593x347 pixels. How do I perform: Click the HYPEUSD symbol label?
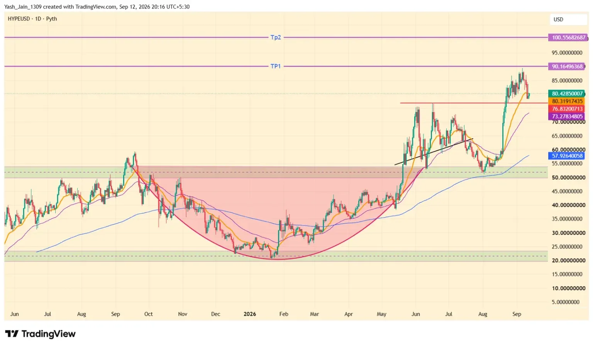pyautogui.click(x=19, y=19)
